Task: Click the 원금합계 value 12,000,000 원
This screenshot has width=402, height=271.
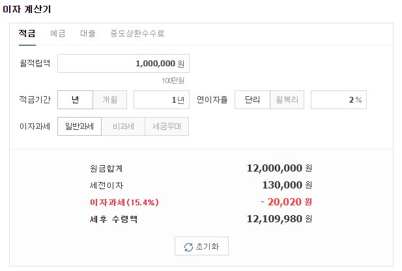Action: coord(280,168)
